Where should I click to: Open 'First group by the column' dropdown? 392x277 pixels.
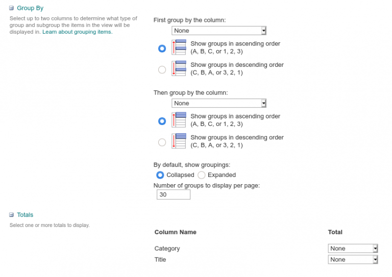219,31
